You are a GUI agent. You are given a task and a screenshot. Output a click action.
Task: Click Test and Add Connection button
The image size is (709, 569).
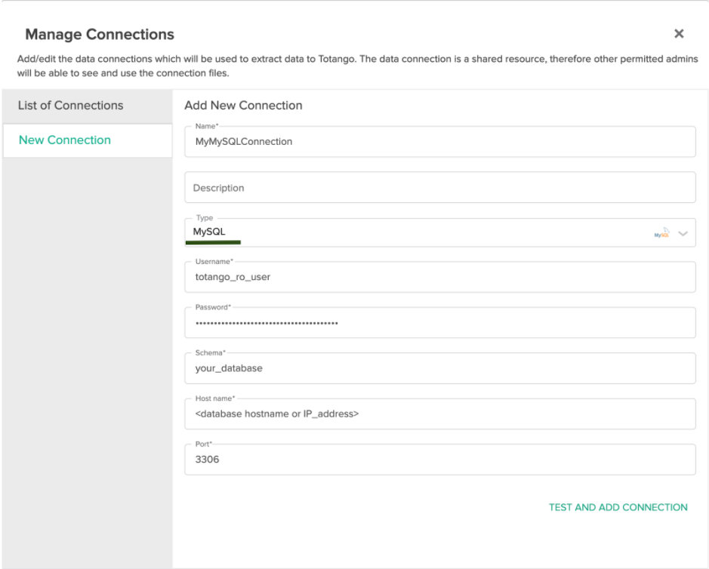click(618, 508)
